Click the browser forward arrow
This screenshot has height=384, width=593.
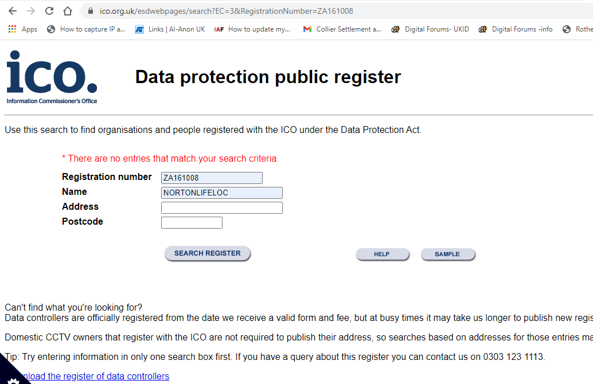coord(31,11)
